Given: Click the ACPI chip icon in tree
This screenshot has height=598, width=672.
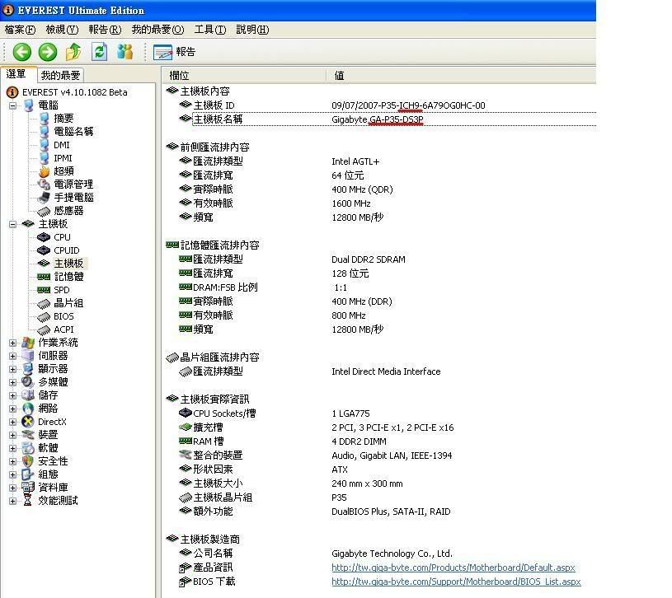Looking at the screenshot, I should click(44, 330).
